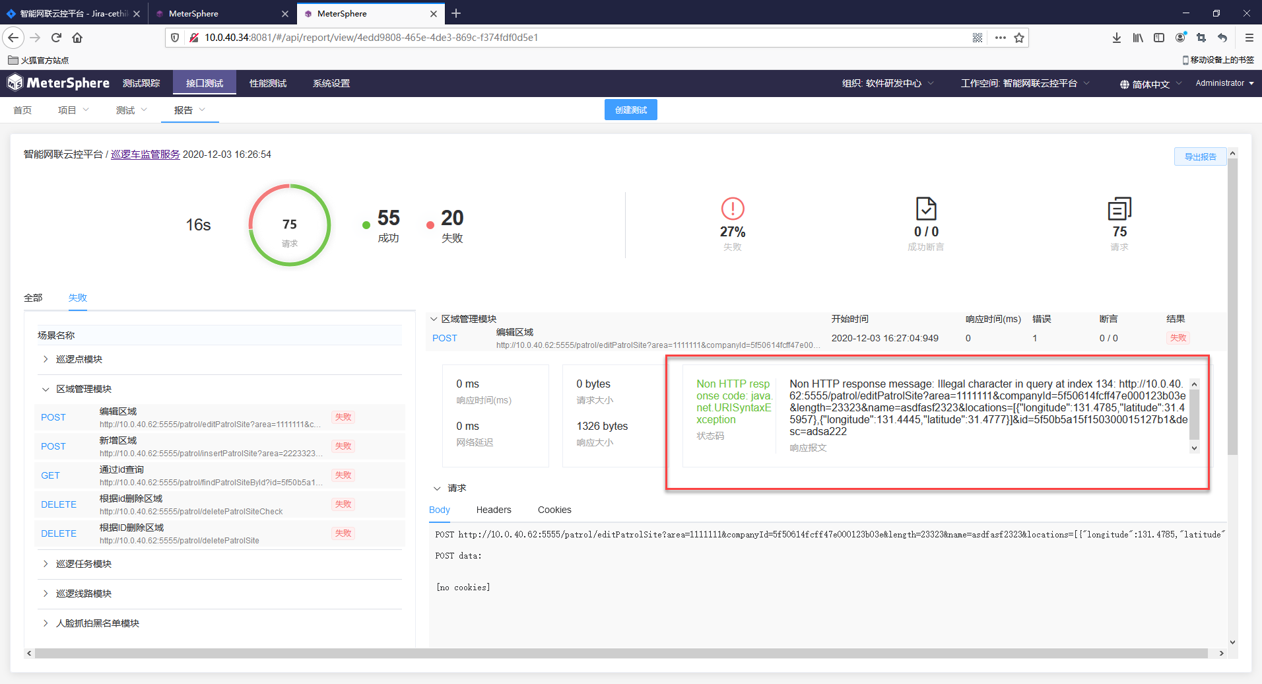Image resolution: width=1262 pixels, height=684 pixels.
Task: Open the Firefox hamburger menu
Action: point(1249,38)
